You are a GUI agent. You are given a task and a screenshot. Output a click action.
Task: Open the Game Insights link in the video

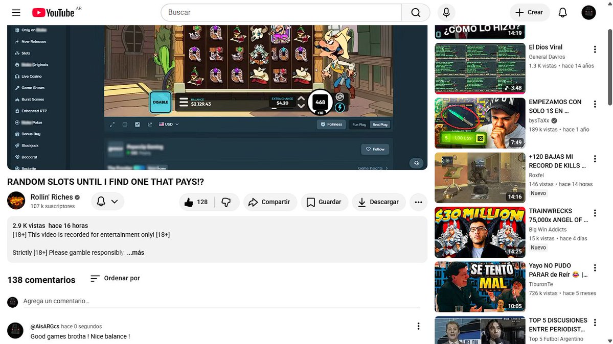pyautogui.click(x=373, y=168)
